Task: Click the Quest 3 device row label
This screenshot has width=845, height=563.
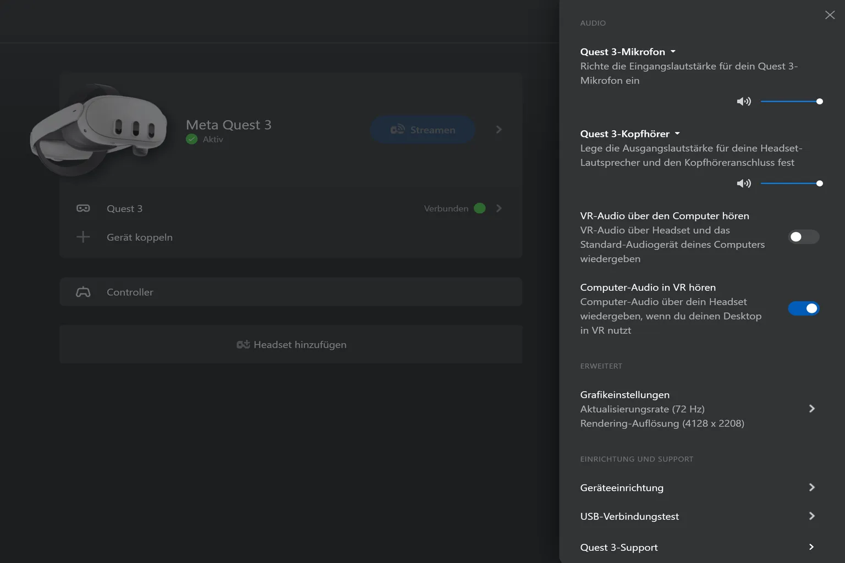Action: 124,208
